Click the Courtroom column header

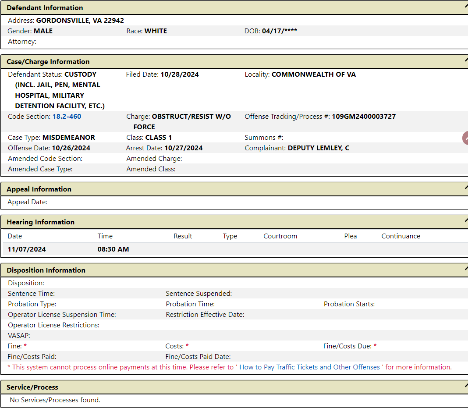click(280, 236)
